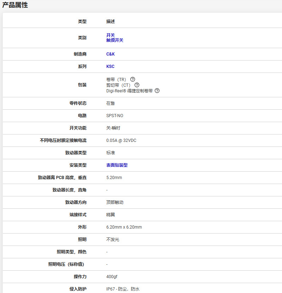This screenshot has height=293, width=282.
Task: Open the 触摸开关 category link
Action: [x=115, y=40]
